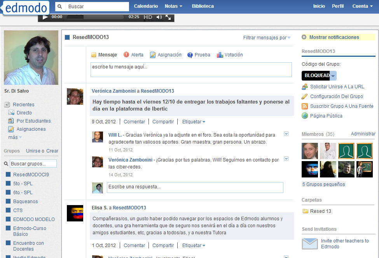Screen dimensions: 379x258
Task: Click the search magnifier icon in header
Action: 60,6
